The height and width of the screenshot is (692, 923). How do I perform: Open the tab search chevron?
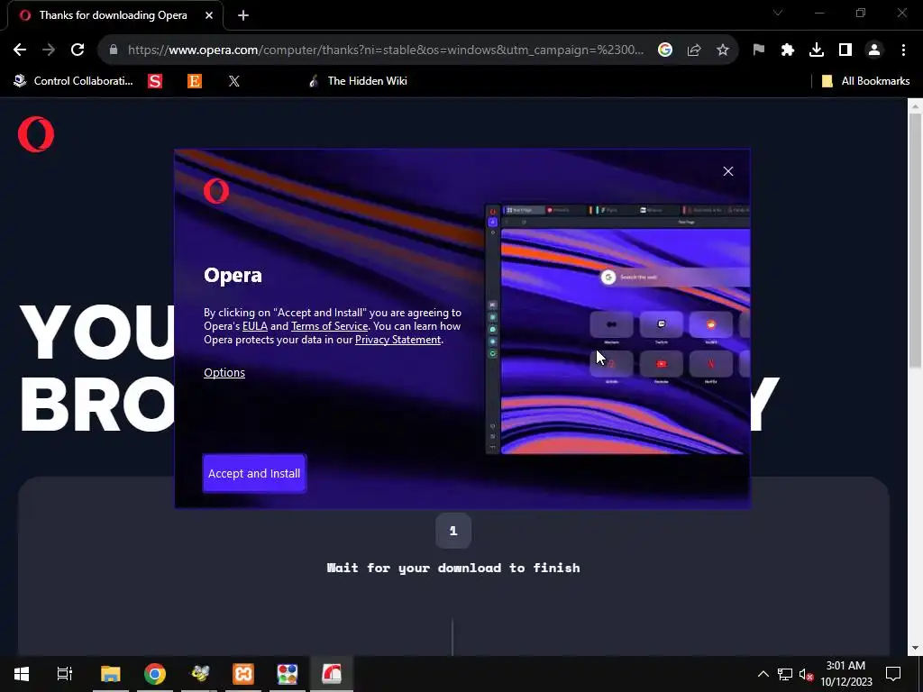tap(778, 13)
